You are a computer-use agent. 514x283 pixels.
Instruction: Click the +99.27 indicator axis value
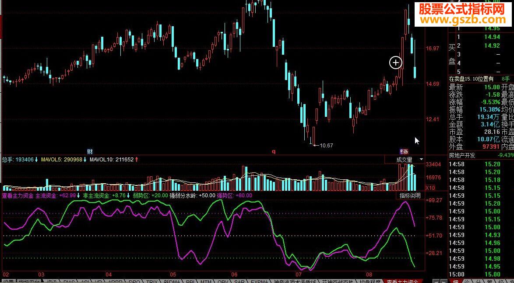434,200
